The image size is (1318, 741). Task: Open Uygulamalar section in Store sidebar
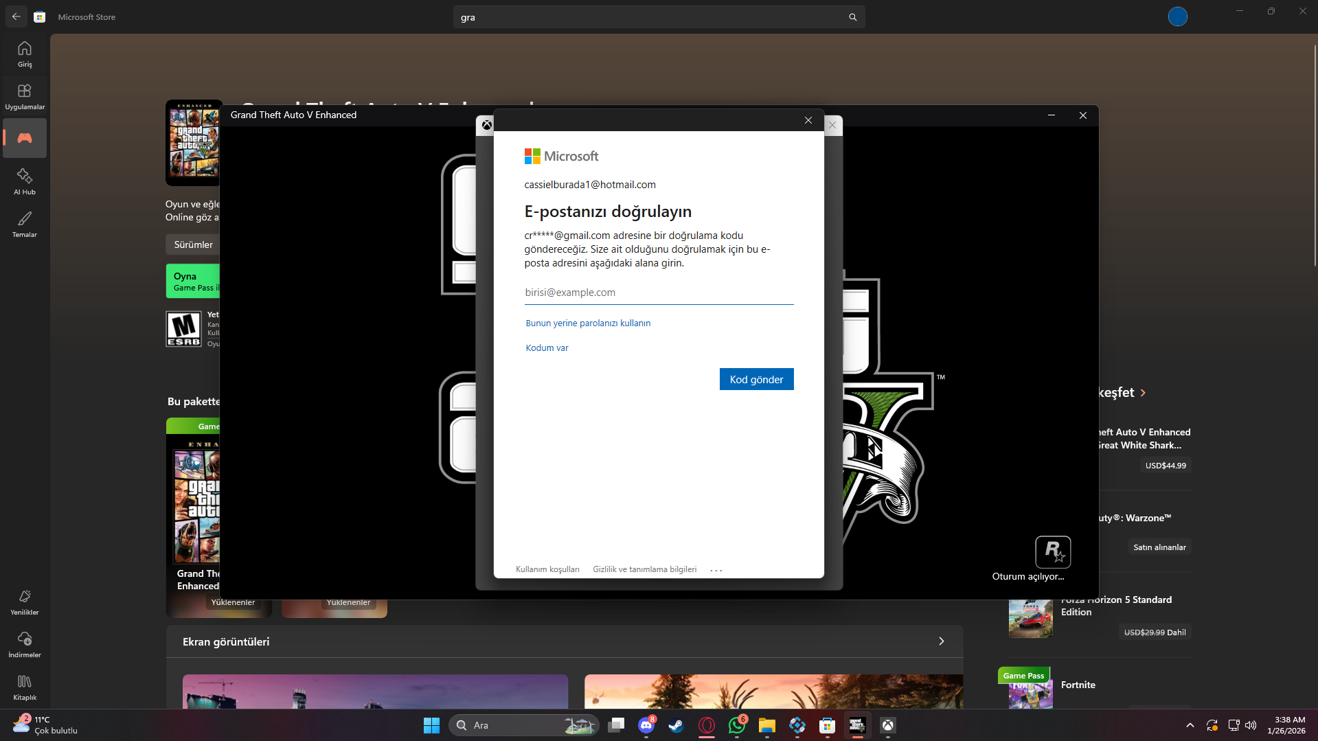coord(25,96)
